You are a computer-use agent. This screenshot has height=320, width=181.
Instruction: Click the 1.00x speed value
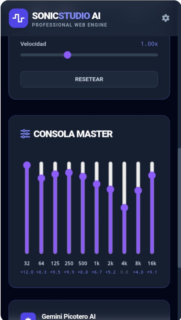(149, 44)
